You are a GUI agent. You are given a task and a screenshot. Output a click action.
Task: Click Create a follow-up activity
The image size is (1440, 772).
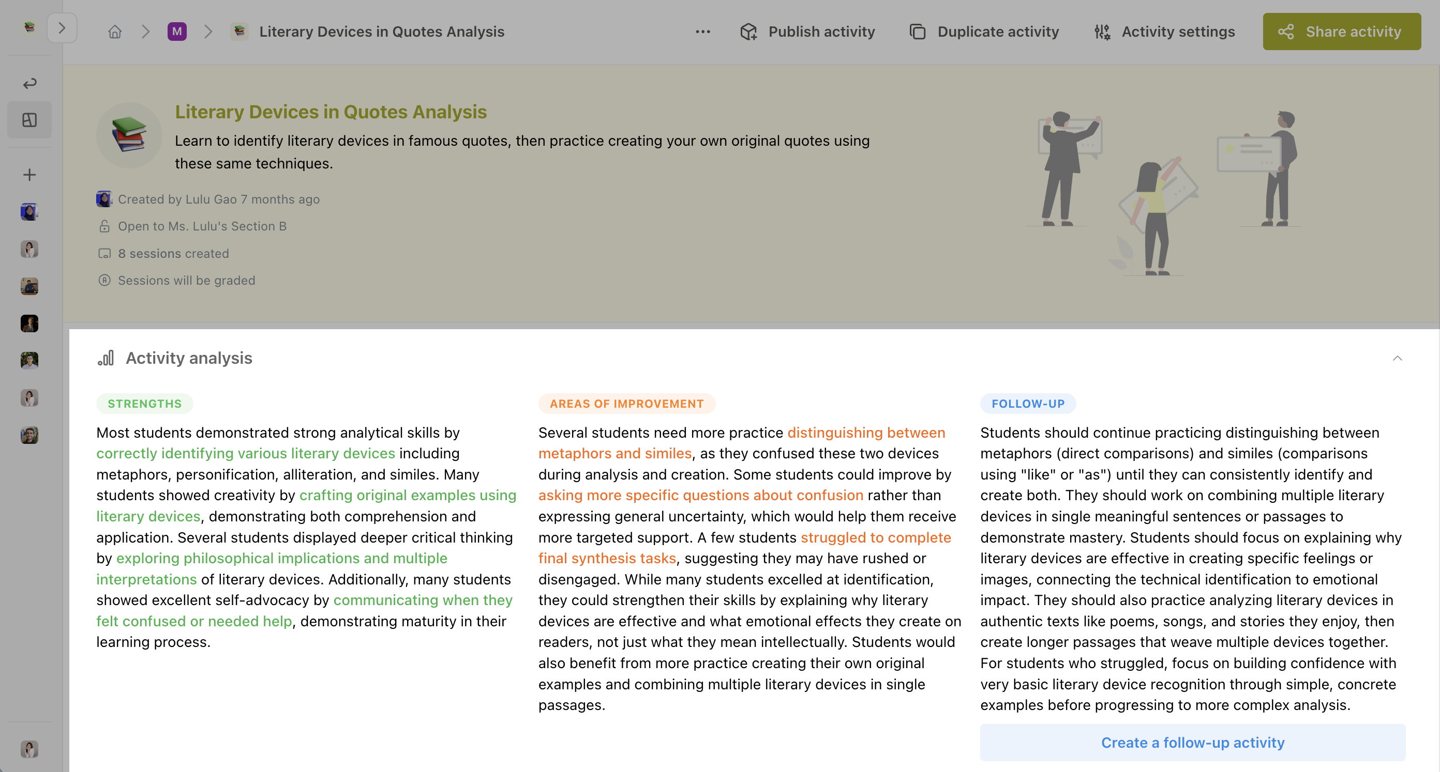click(x=1192, y=743)
